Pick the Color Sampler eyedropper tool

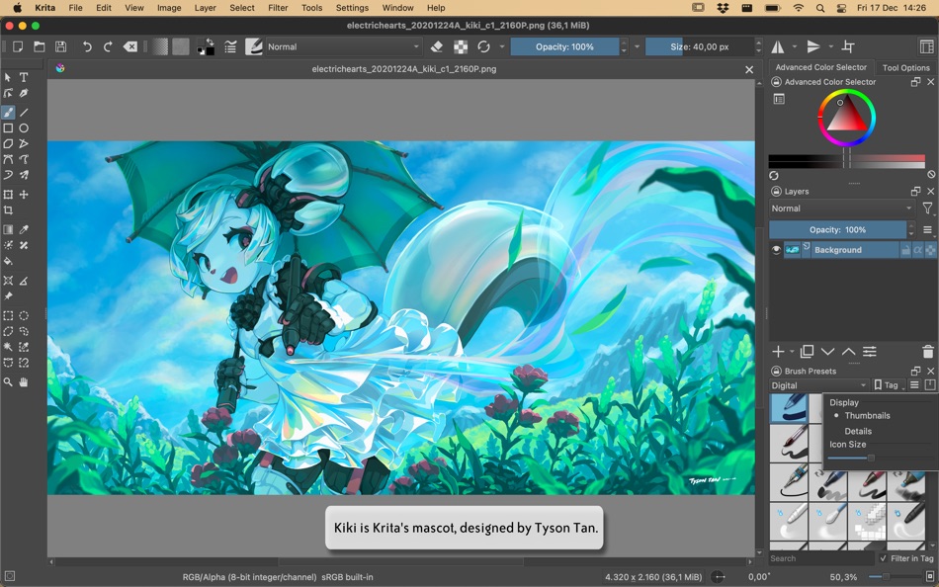click(x=24, y=229)
